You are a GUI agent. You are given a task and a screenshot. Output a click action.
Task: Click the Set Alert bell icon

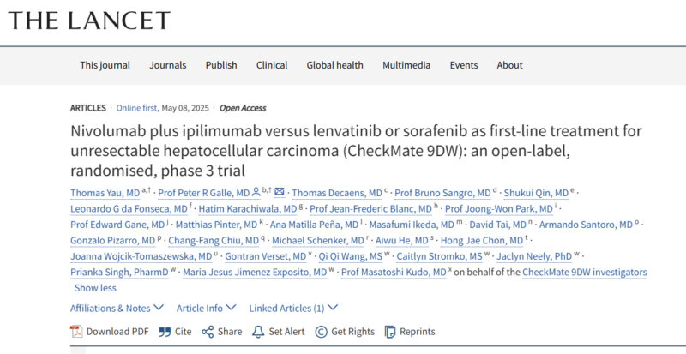[257, 331]
